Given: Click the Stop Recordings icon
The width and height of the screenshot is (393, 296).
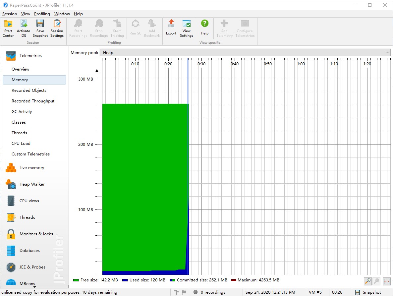Looking at the screenshot, I should tap(99, 28).
